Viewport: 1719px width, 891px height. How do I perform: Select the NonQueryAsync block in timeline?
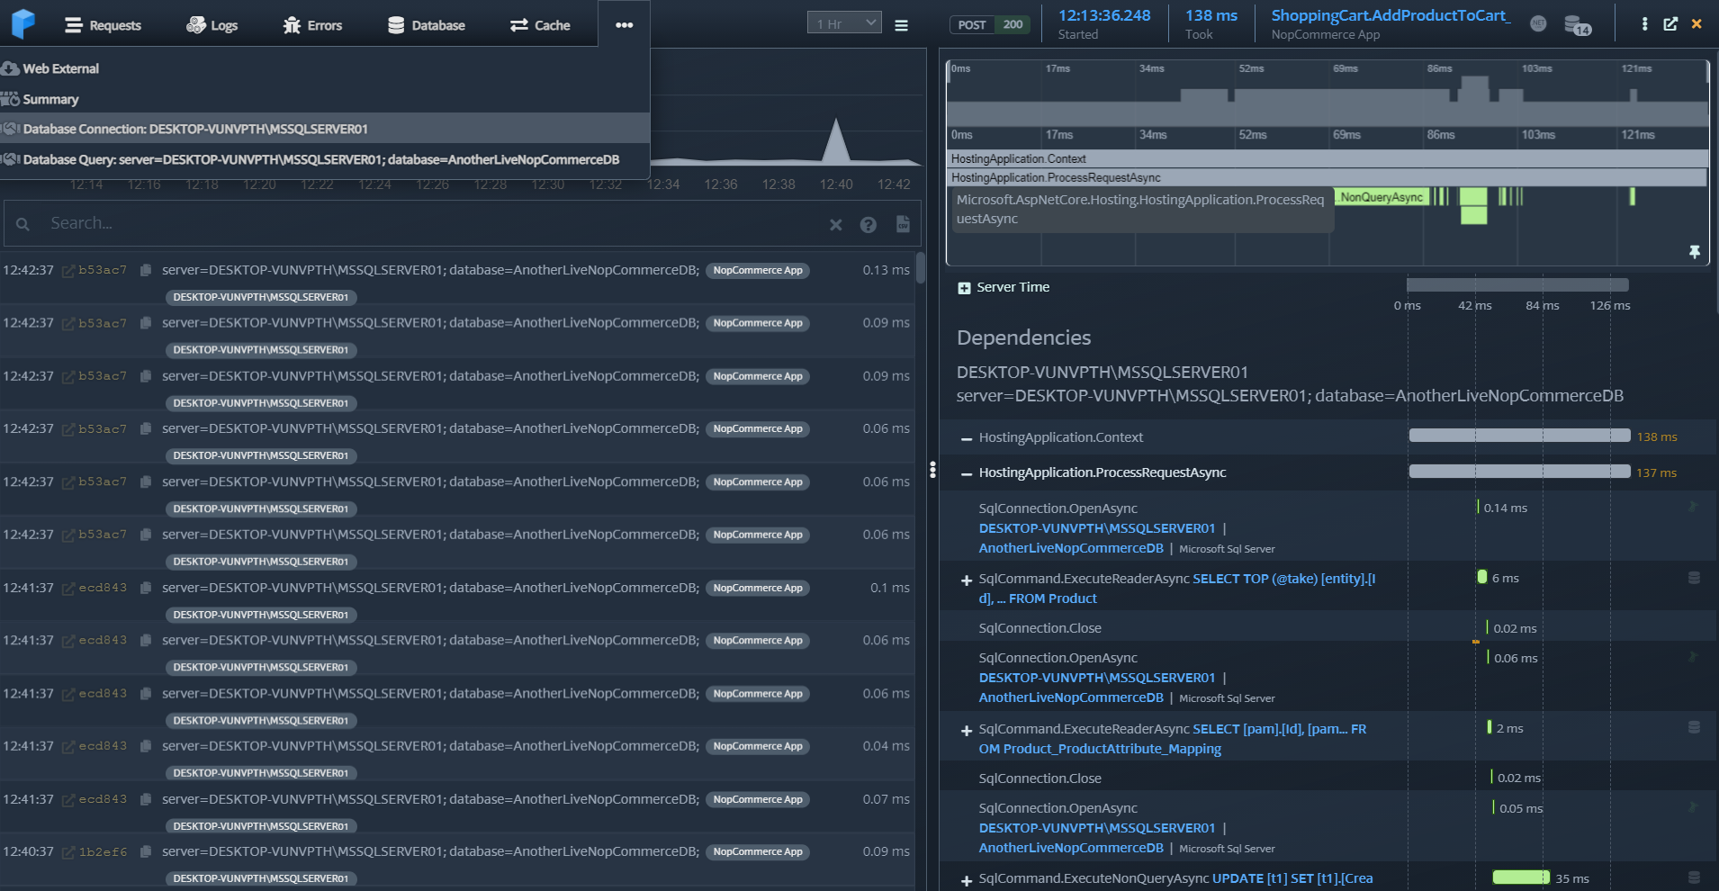tap(1381, 197)
